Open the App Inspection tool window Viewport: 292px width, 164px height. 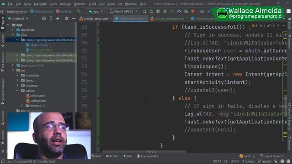point(148,156)
